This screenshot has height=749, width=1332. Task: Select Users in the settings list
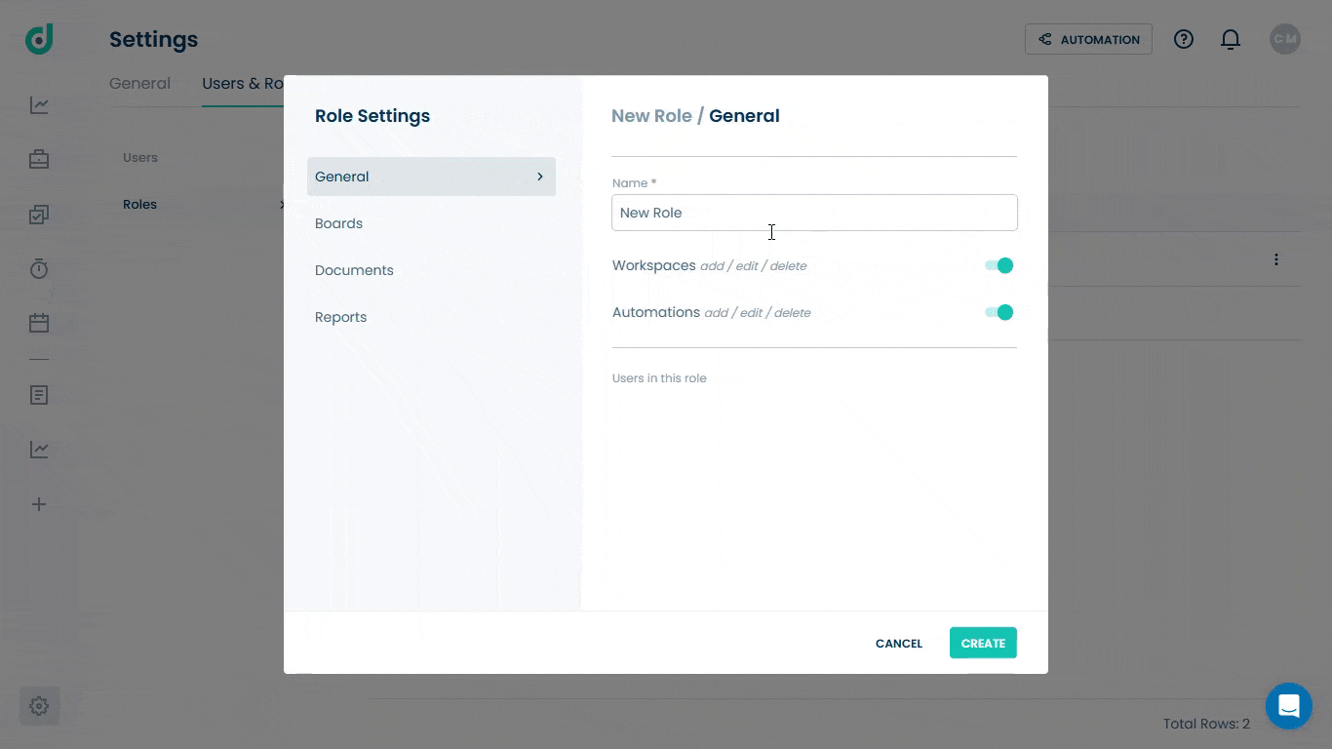tap(140, 157)
